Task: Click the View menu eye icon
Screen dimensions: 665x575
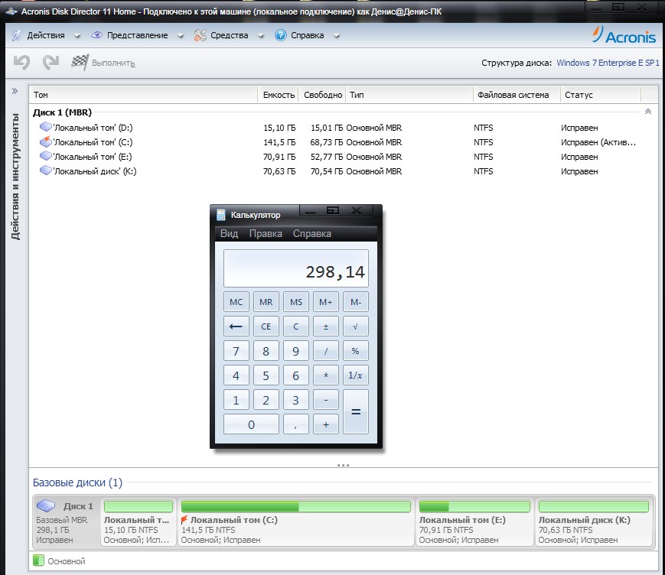Action: pyautogui.click(x=96, y=35)
